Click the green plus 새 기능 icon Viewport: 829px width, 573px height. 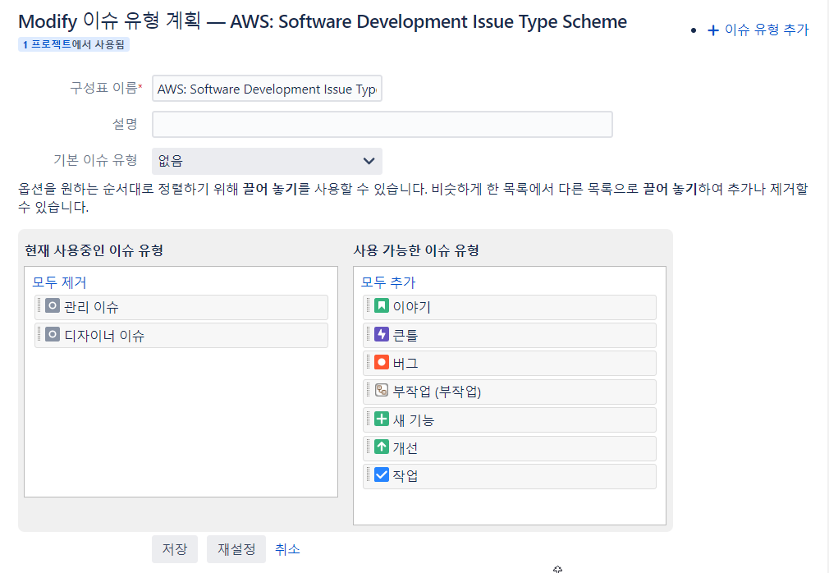(381, 419)
